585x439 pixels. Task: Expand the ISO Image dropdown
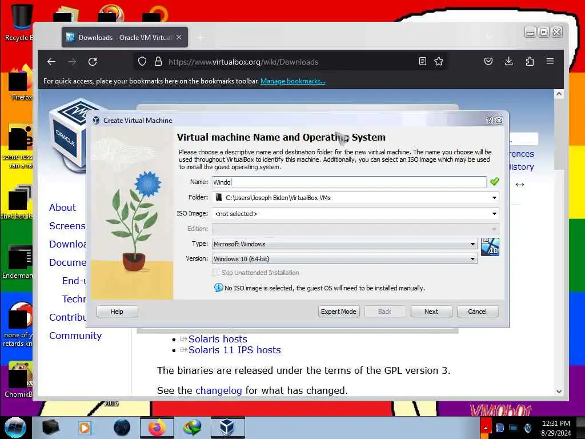coord(494,214)
